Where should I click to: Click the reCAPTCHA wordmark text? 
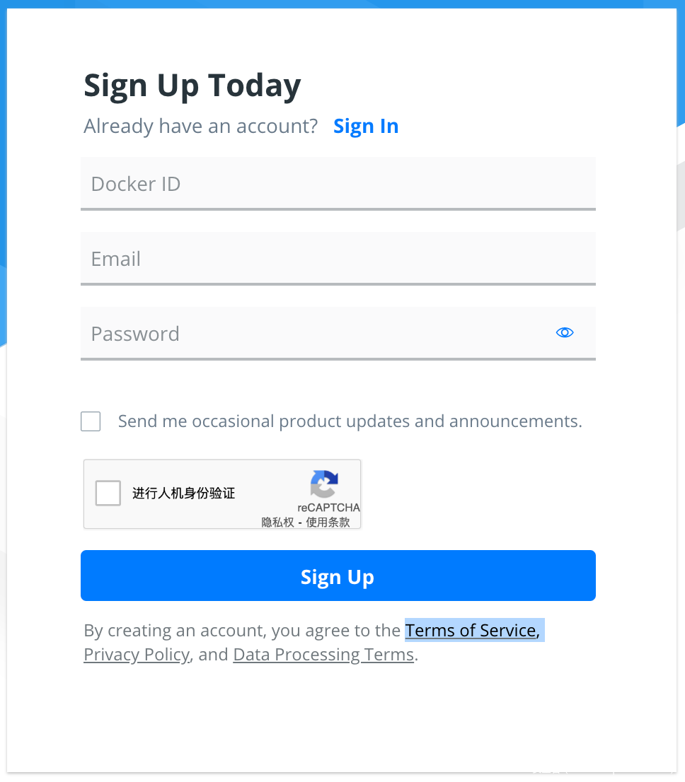pyautogui.click(x=328, y=508)
